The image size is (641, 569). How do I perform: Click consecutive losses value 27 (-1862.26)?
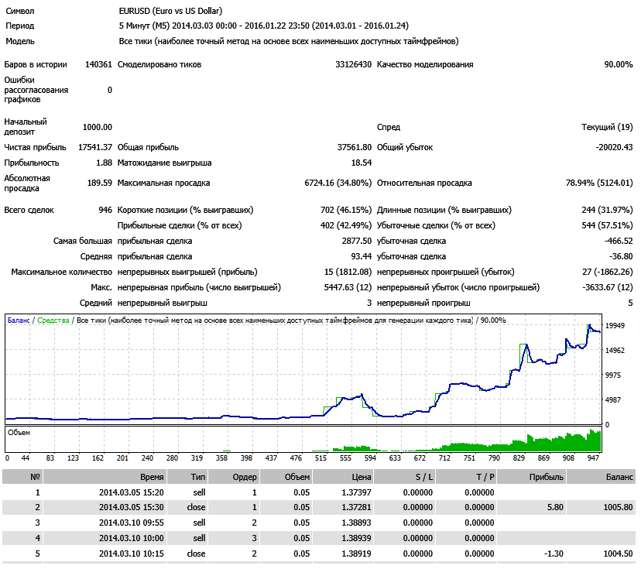[607, 272]
